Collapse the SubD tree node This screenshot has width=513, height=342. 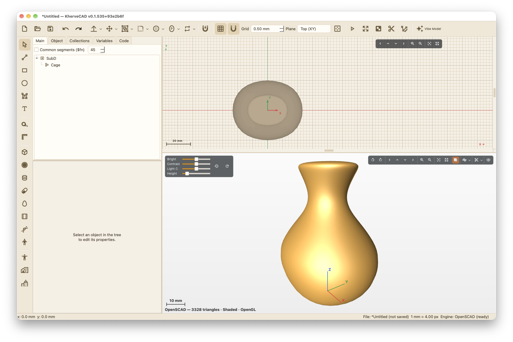(37, 58)
